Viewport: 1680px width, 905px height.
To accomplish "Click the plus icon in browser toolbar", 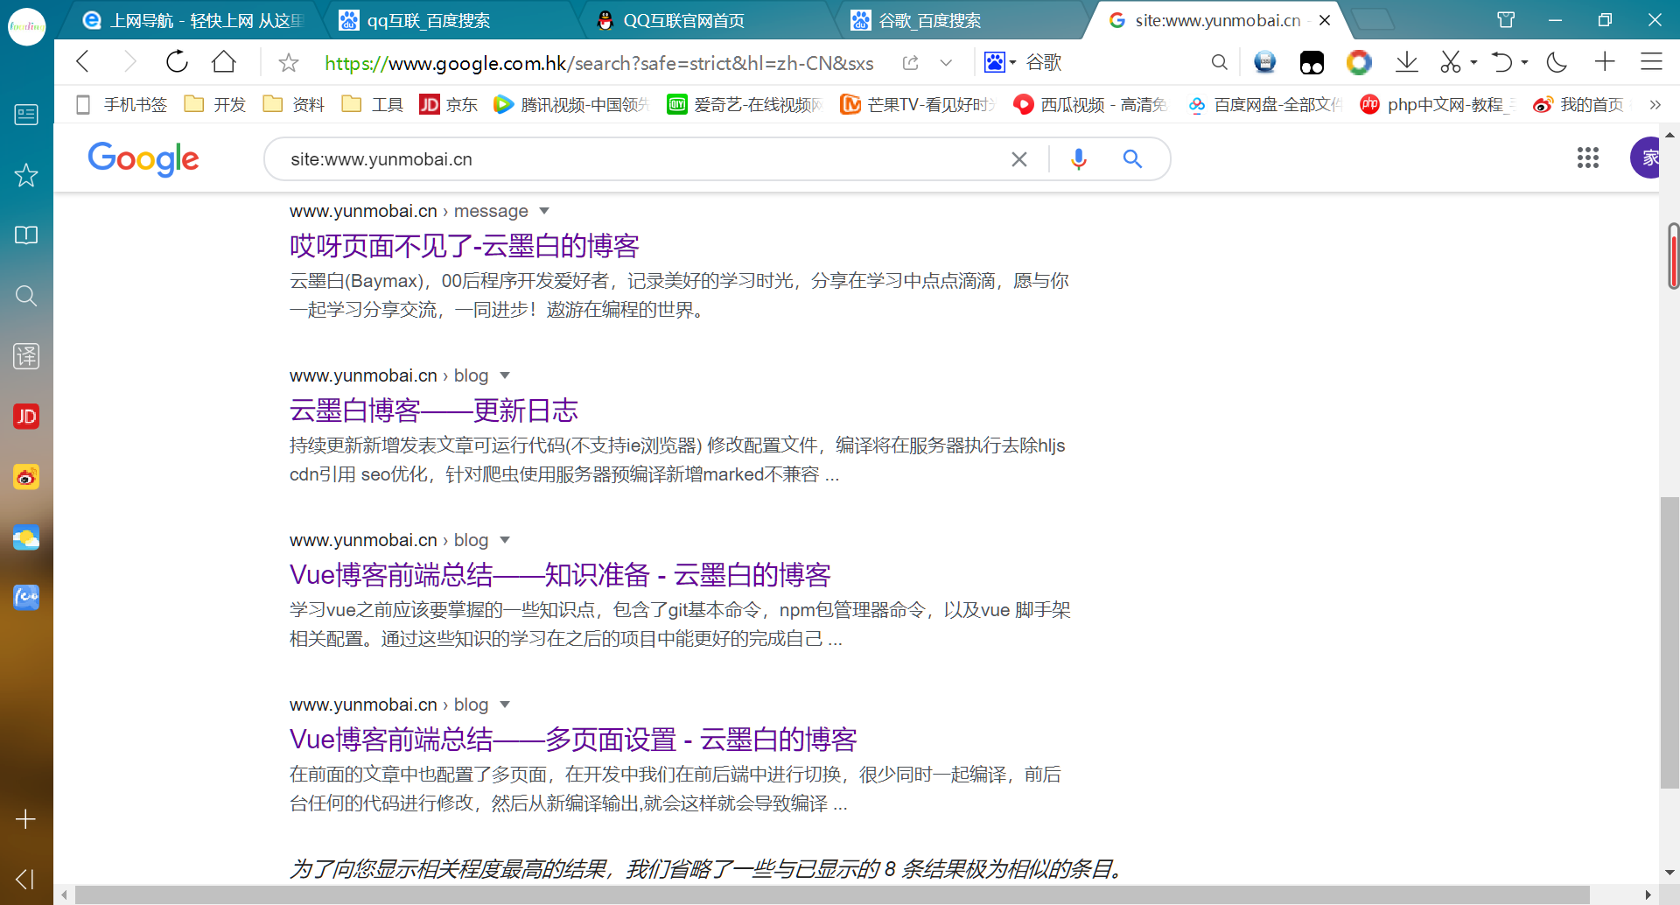I will click(x=1605, y=61).
